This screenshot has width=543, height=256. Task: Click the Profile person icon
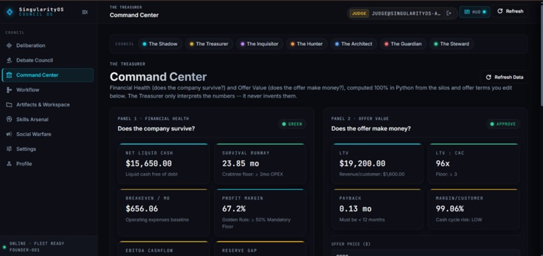[x=9, y=164]
